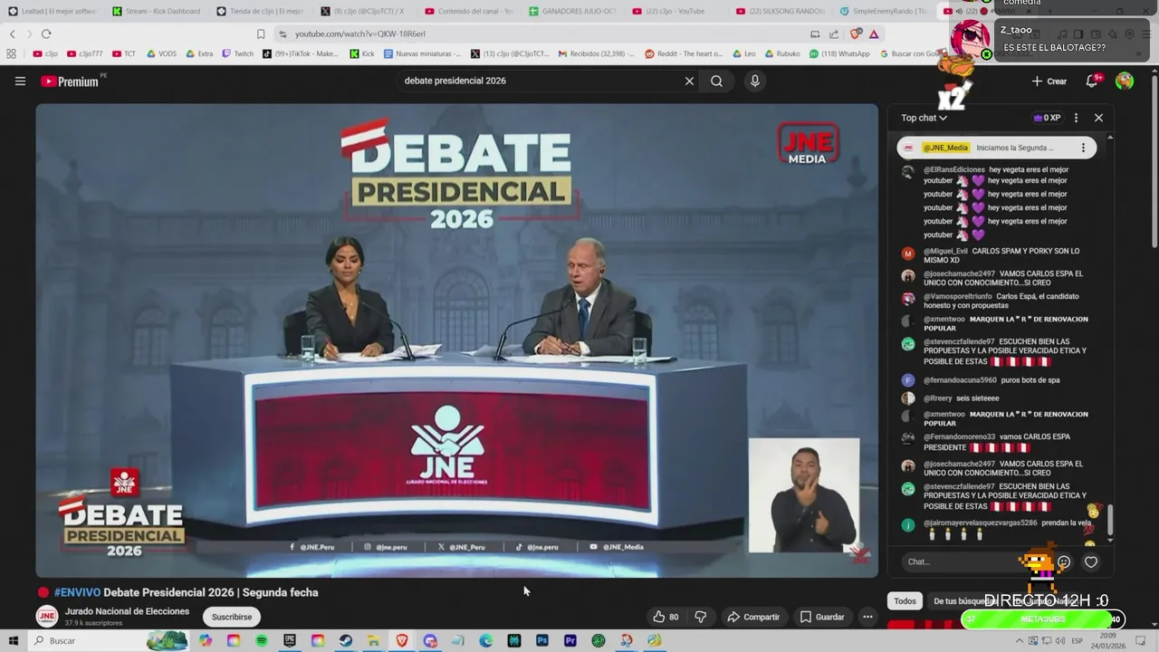Open File Explorer from the taskbar
The image size is (1159, 652).
tap(374, 640)
